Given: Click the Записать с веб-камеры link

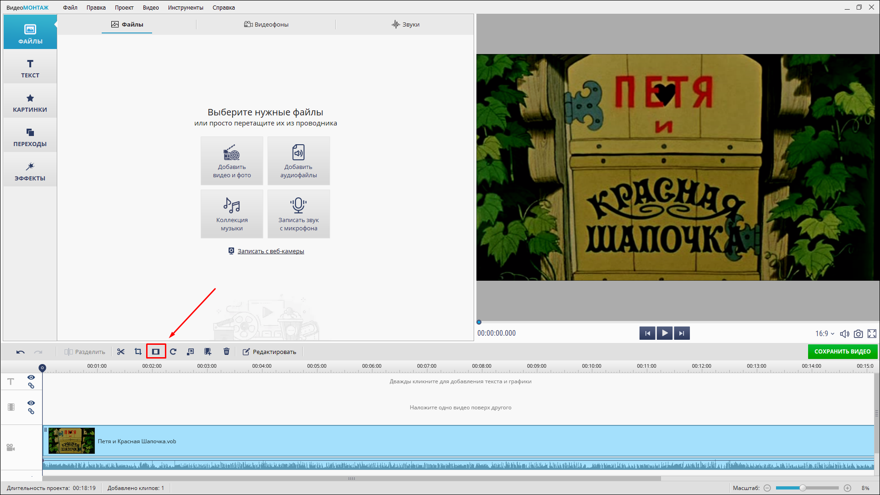Looking at the screenshot, I should click(271, 251).
